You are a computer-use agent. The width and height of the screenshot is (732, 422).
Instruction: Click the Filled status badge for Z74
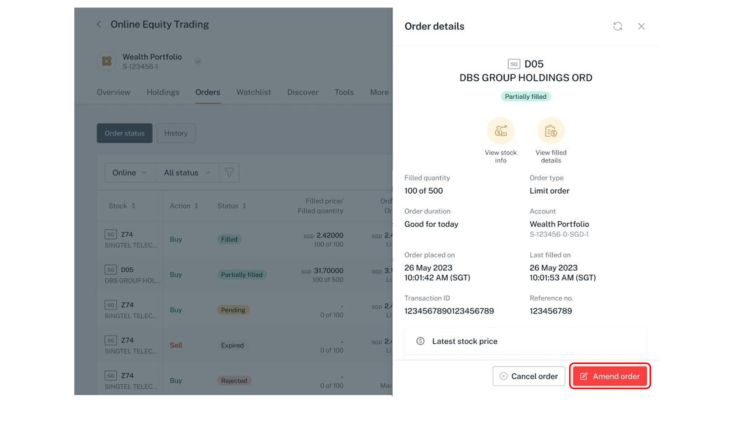point(229,239)
